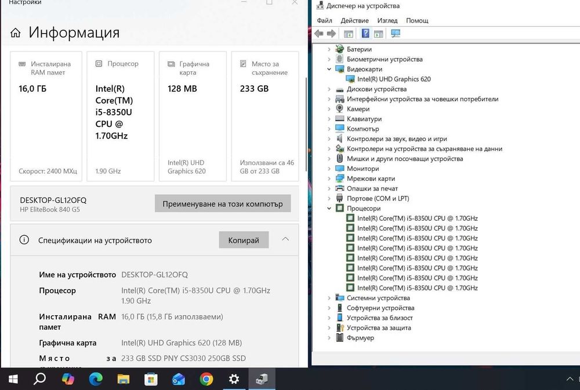Viewport: 580px width, 390px height.
Task: Select the last i5-8350U processor entry
Action: point(417,288)
